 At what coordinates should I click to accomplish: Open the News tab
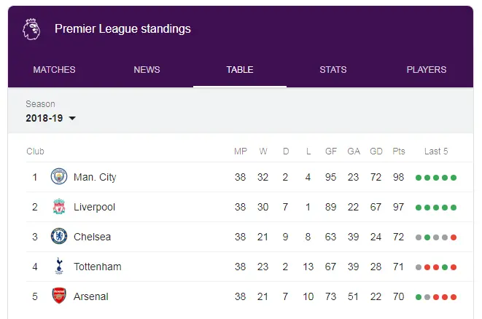tap(147, 70)
